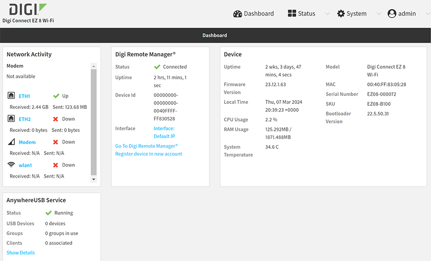Open the Status menu
This screenshot has height=261, width=431.
pyautogui.click(x=302, y=14)
